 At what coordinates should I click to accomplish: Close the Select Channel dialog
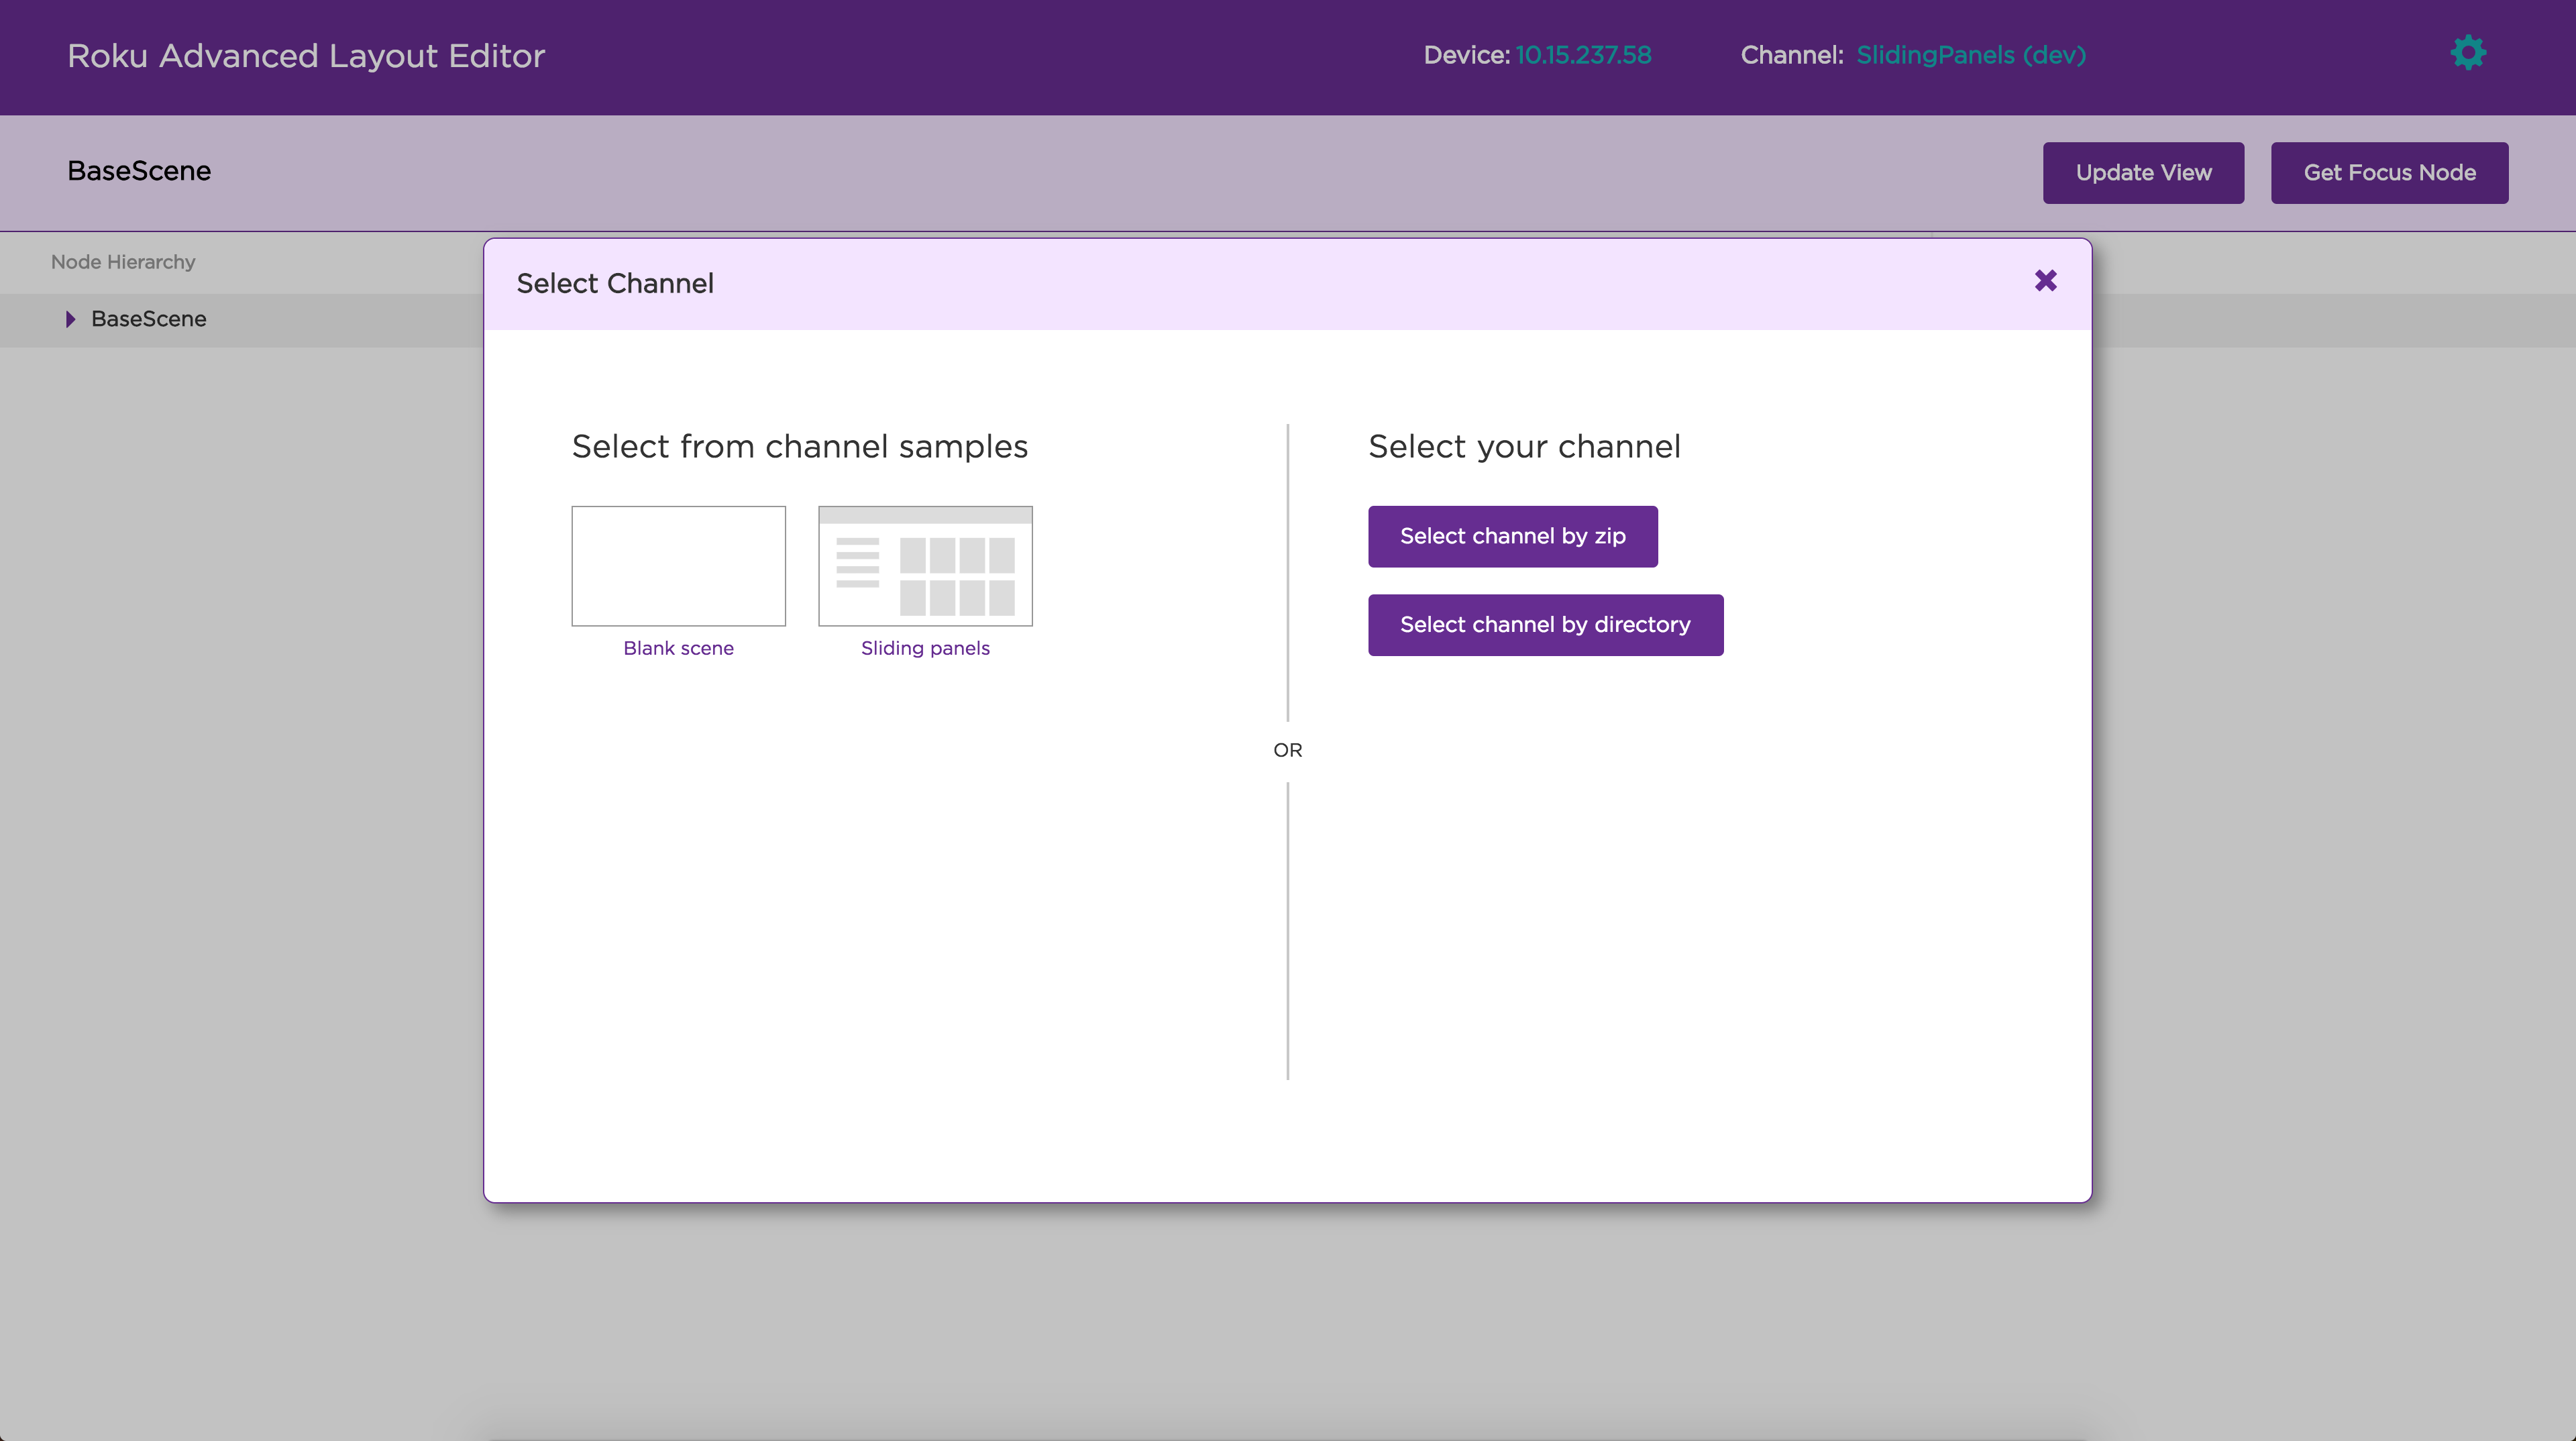[x=2045, y=281]
